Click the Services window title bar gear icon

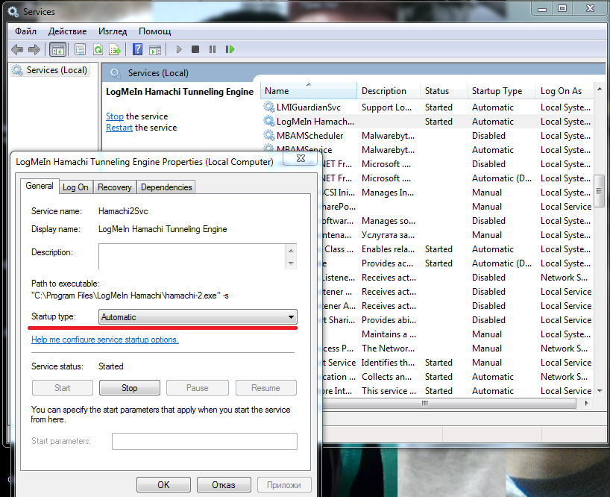click(13, 12)
